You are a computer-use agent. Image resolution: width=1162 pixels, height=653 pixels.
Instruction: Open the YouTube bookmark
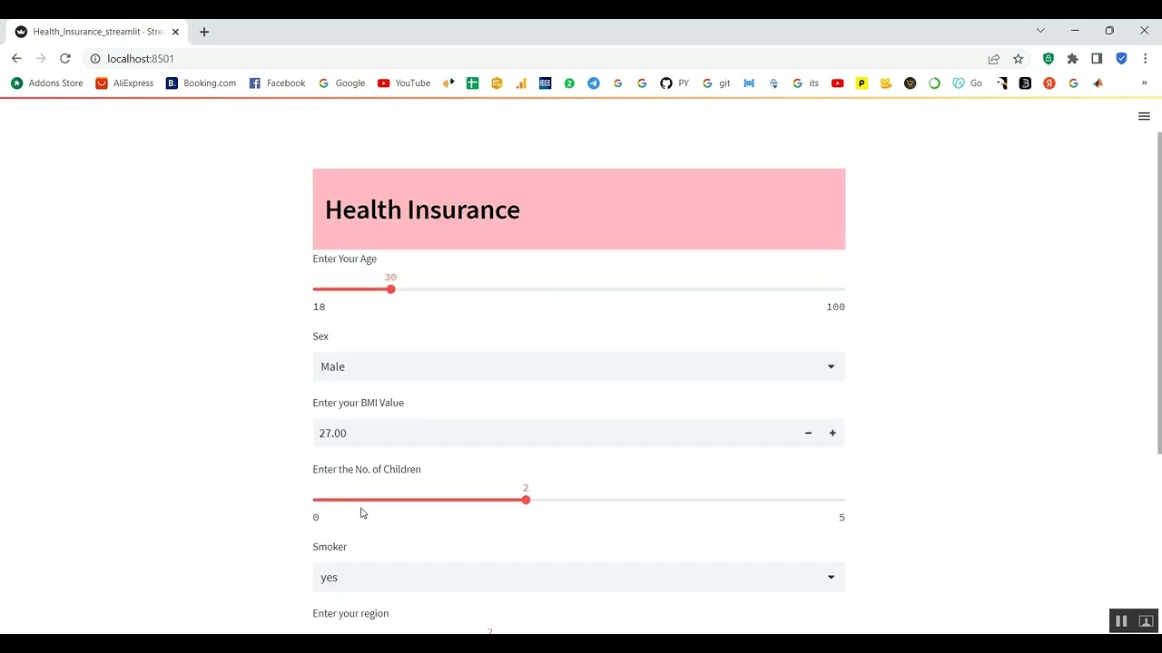coord(404,83)
